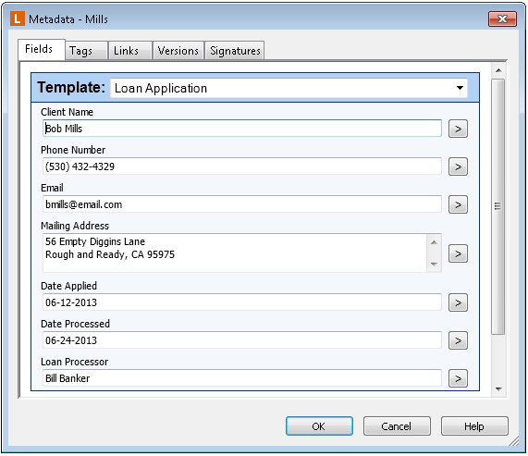The width and height of the screenshot is (528, 456).
Task: Click the arrow button beside Client Name
Action: [x=458, y=129]
